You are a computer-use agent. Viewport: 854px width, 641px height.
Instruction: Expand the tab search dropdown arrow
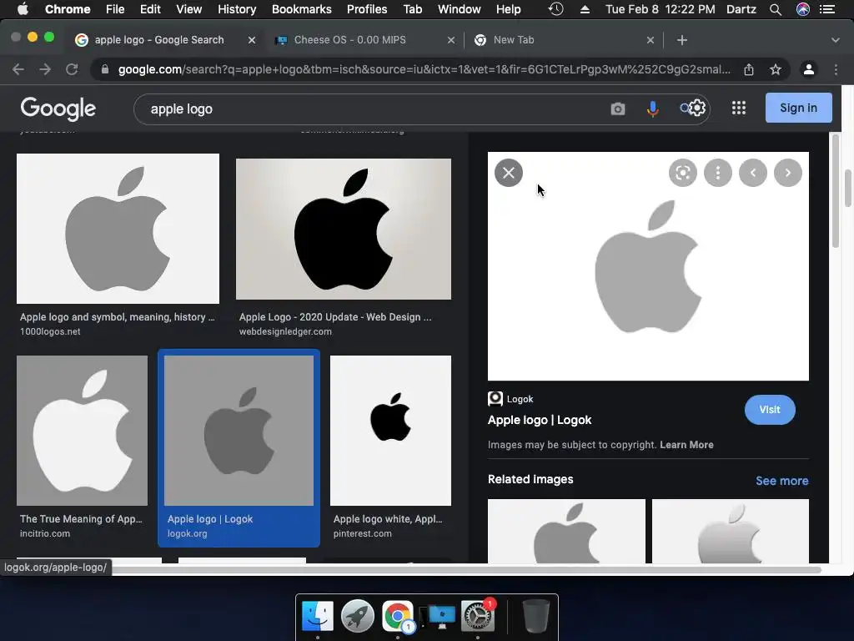pos(836,40)
